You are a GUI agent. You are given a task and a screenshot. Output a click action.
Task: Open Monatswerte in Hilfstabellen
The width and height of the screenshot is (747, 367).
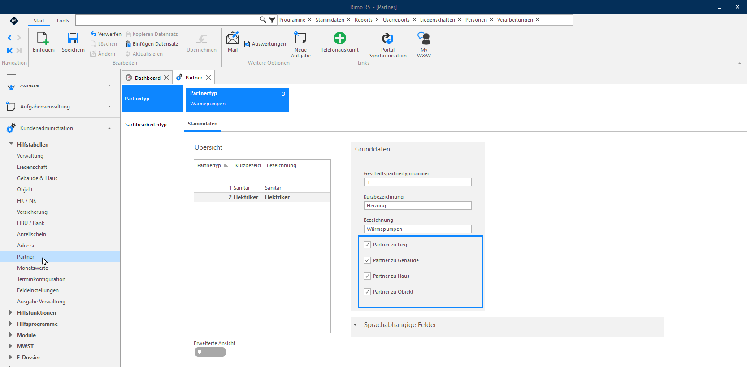click(x=33, y=268)
